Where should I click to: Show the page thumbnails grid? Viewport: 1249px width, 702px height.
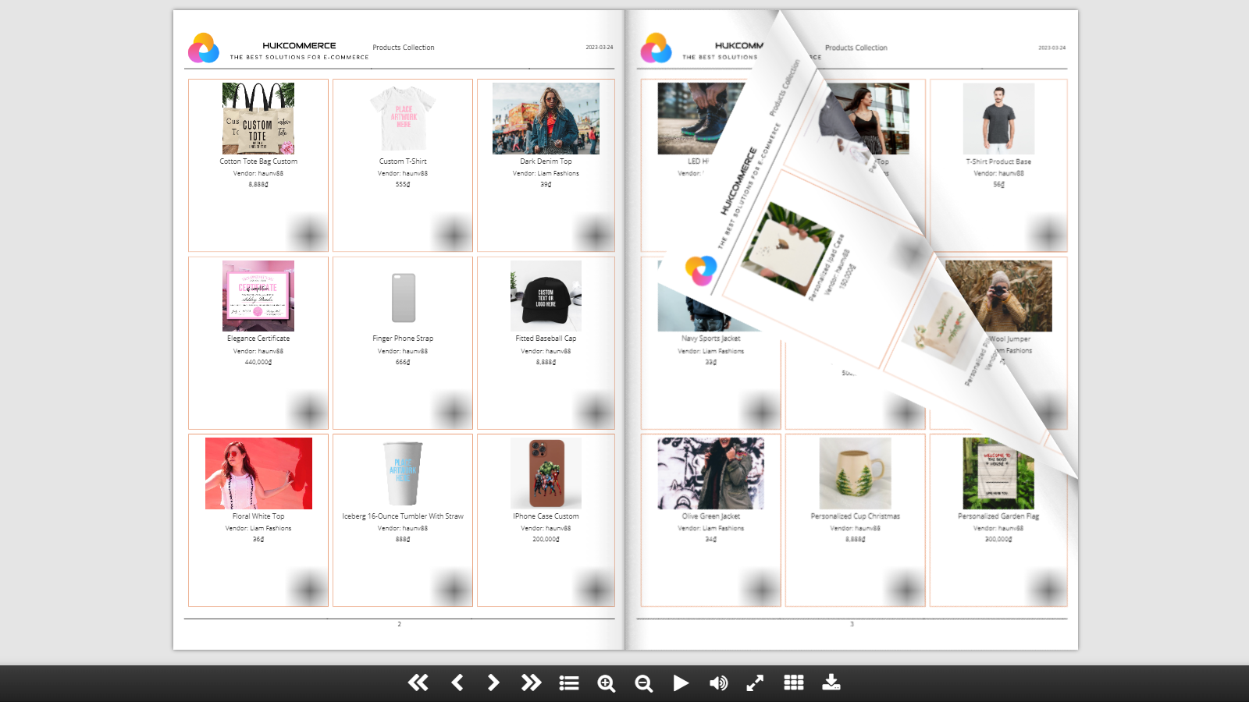(794, 683)
